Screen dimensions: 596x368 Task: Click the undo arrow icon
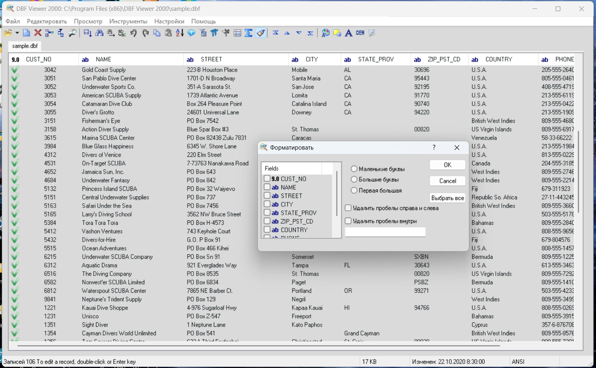pyautogui.click(x=134, y=33)
